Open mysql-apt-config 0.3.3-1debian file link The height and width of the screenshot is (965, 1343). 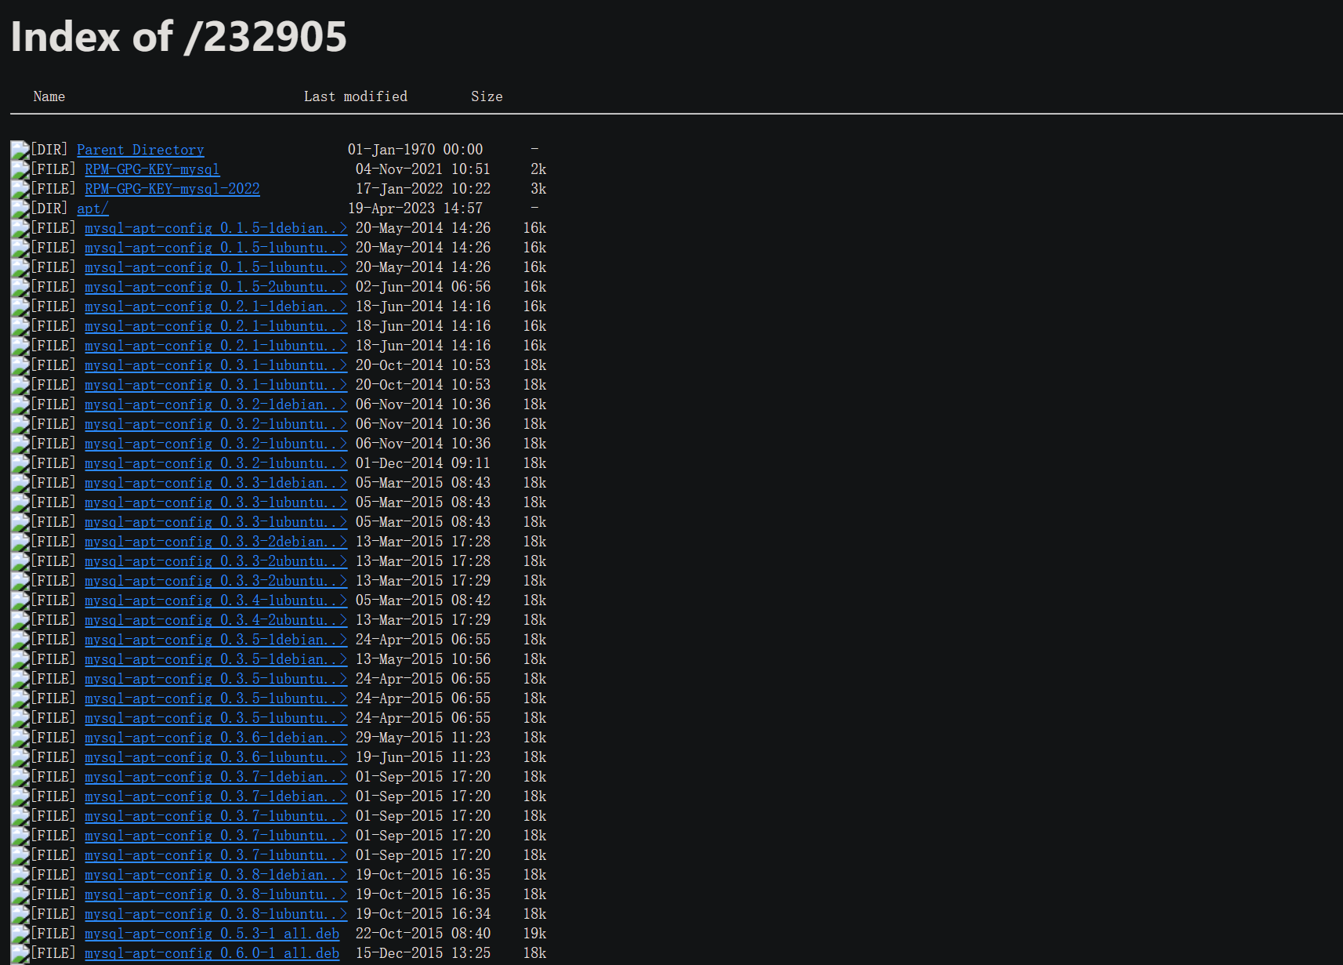tap(216, 483)
